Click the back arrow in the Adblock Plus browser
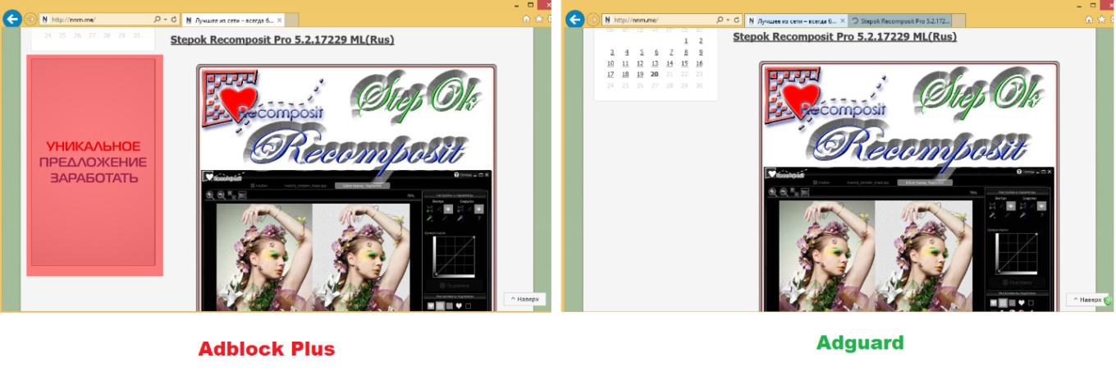This screenshot has width=1116, height=372. pos(11,19)
